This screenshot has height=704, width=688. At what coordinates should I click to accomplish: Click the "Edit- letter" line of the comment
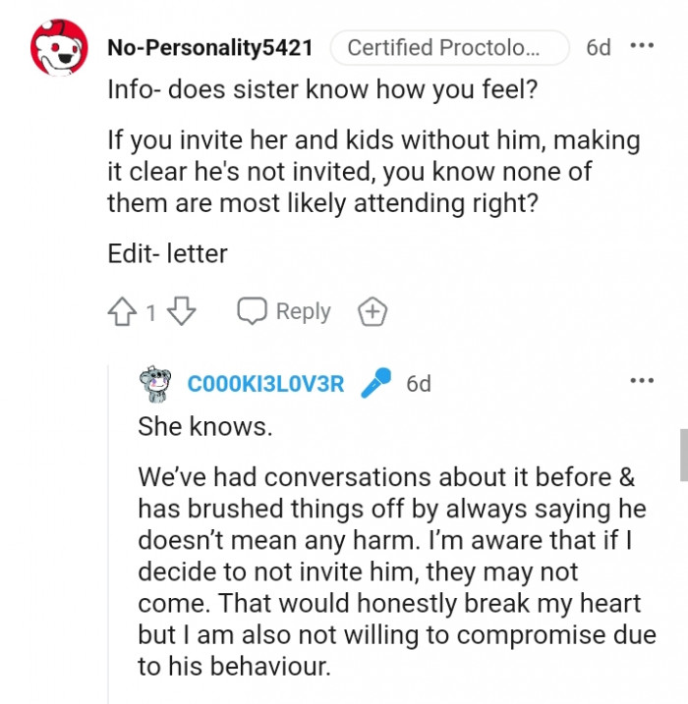[167, 253]
